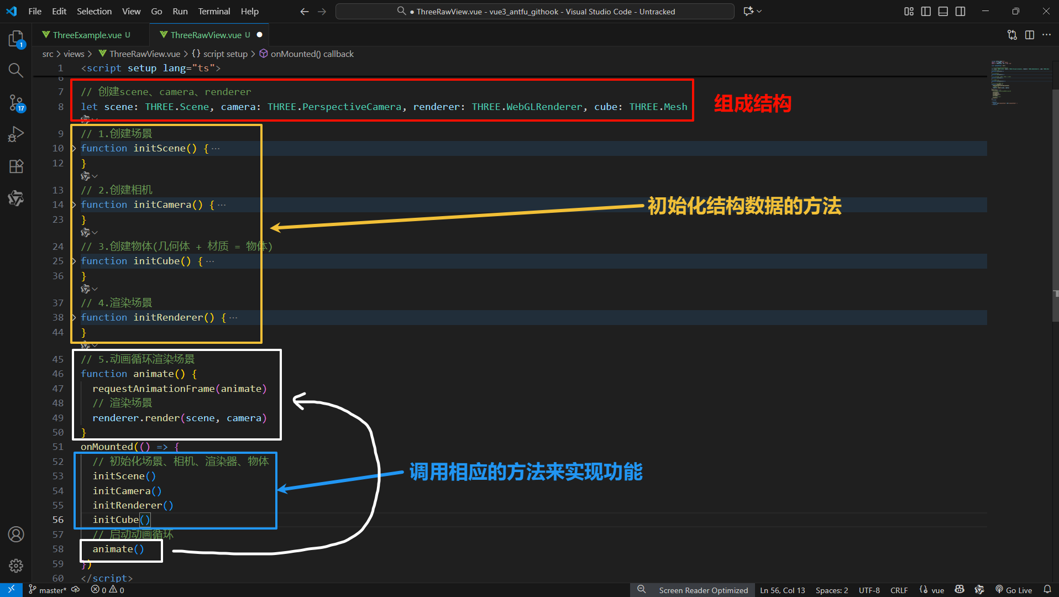The image size is (1059, 597).
Task: Click the requestAnimationFrame(animate) code line
Action: 179,389
